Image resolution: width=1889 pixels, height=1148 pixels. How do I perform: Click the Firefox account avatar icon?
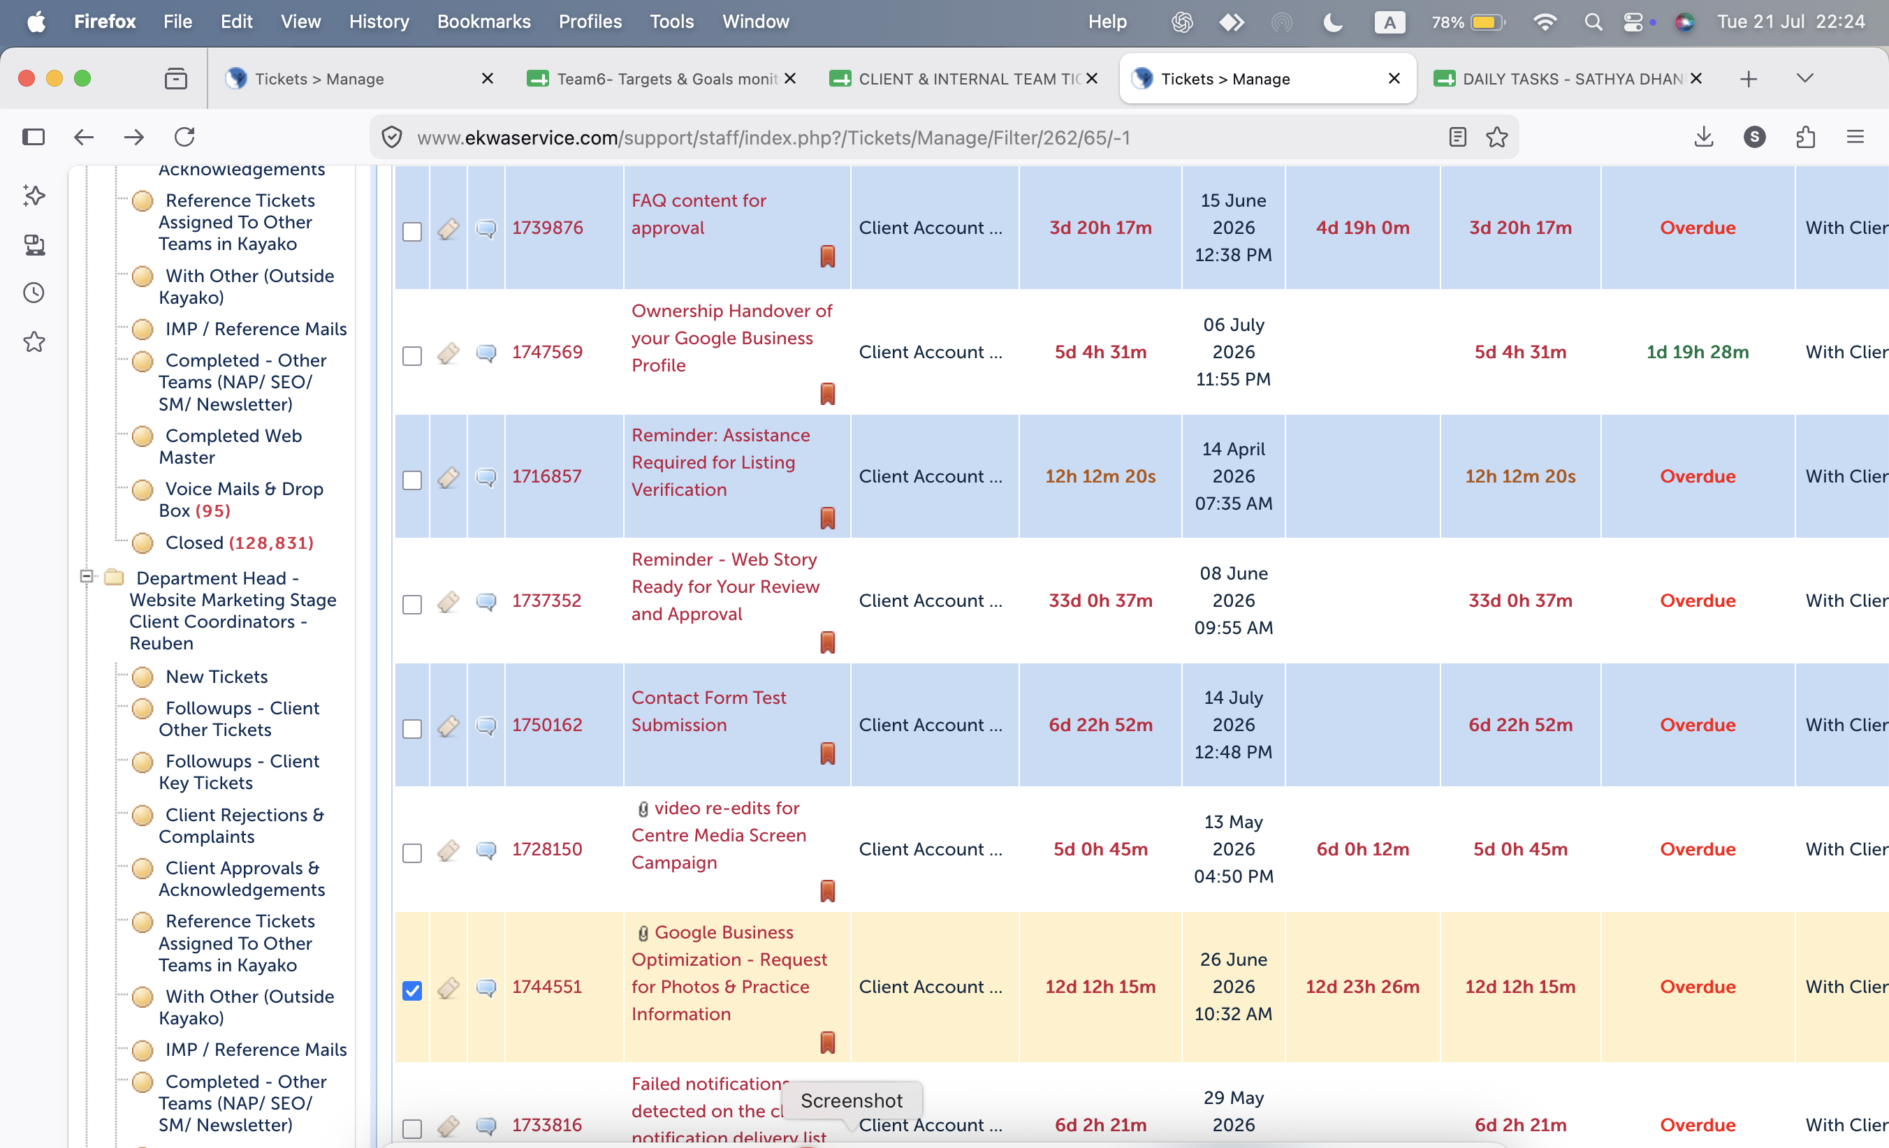pos(1754,137)
